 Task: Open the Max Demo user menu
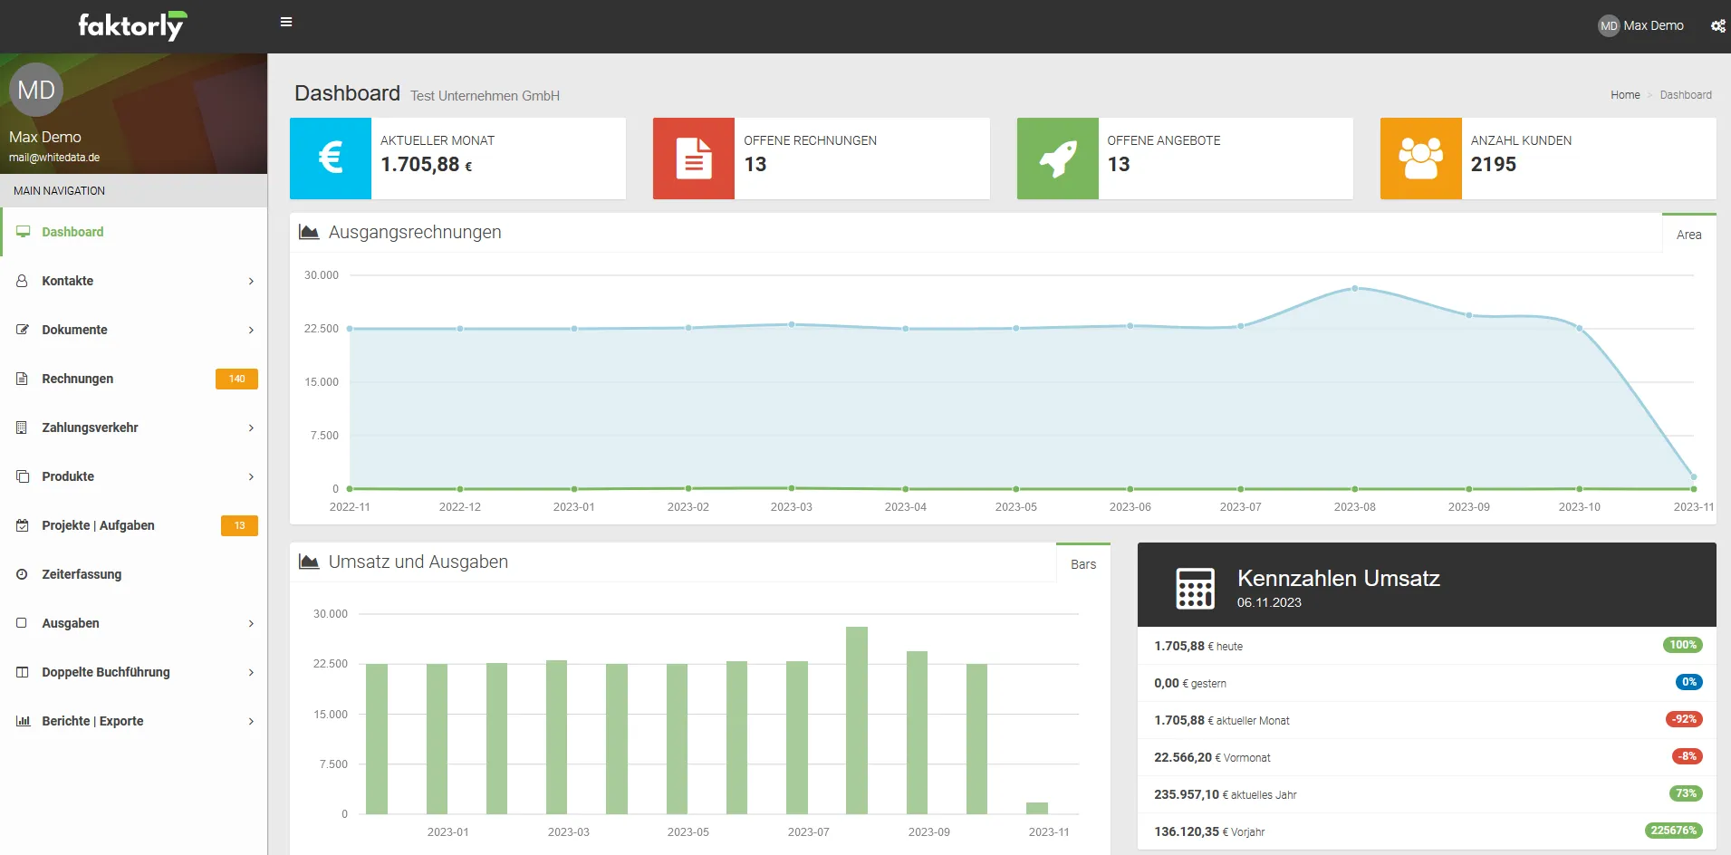(x=1641, y=26)
